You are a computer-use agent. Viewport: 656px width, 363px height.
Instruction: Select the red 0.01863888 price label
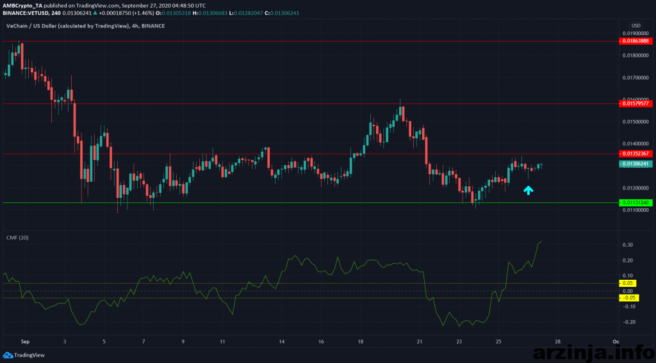[635, 41]
